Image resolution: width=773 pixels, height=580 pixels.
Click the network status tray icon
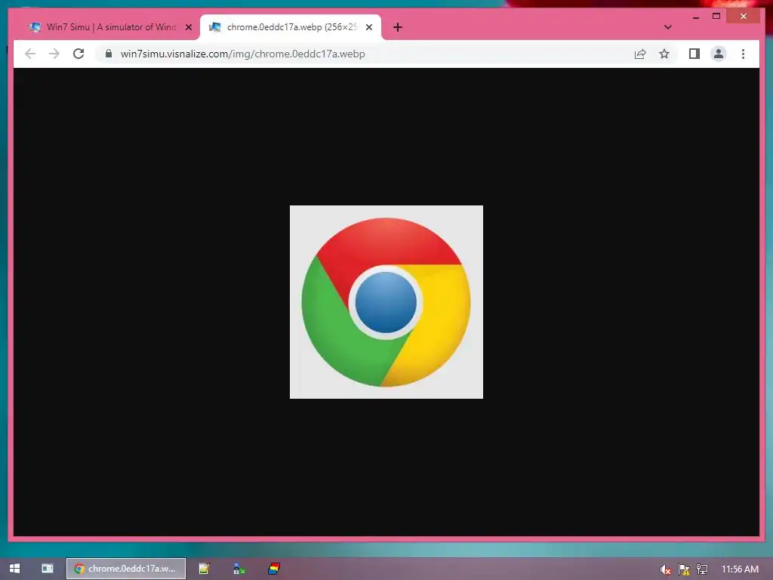(702, 569)
